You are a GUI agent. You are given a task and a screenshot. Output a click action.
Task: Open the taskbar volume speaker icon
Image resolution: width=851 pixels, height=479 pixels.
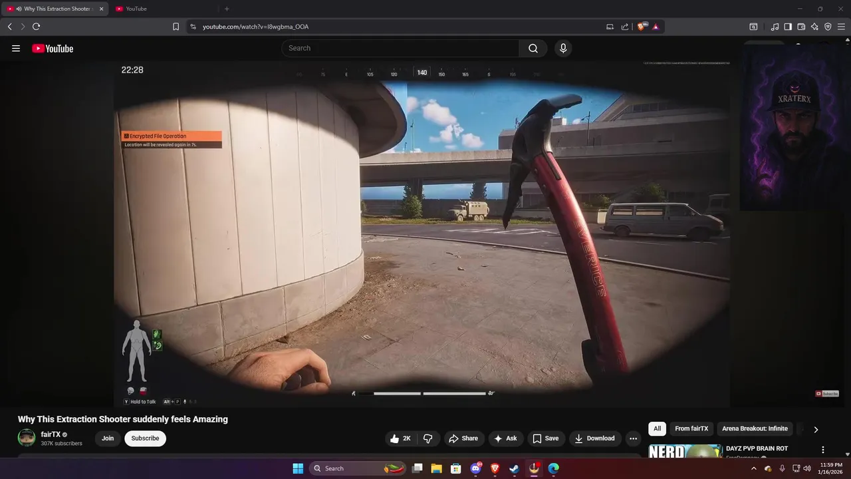[807, 468]
